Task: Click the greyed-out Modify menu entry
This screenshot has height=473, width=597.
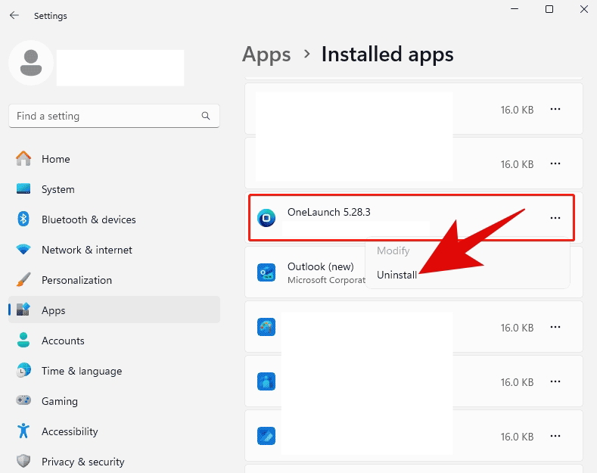Action: click(x=393, y=251)
